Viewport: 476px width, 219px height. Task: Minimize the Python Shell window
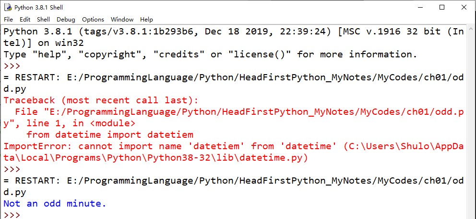pos(420,7)
